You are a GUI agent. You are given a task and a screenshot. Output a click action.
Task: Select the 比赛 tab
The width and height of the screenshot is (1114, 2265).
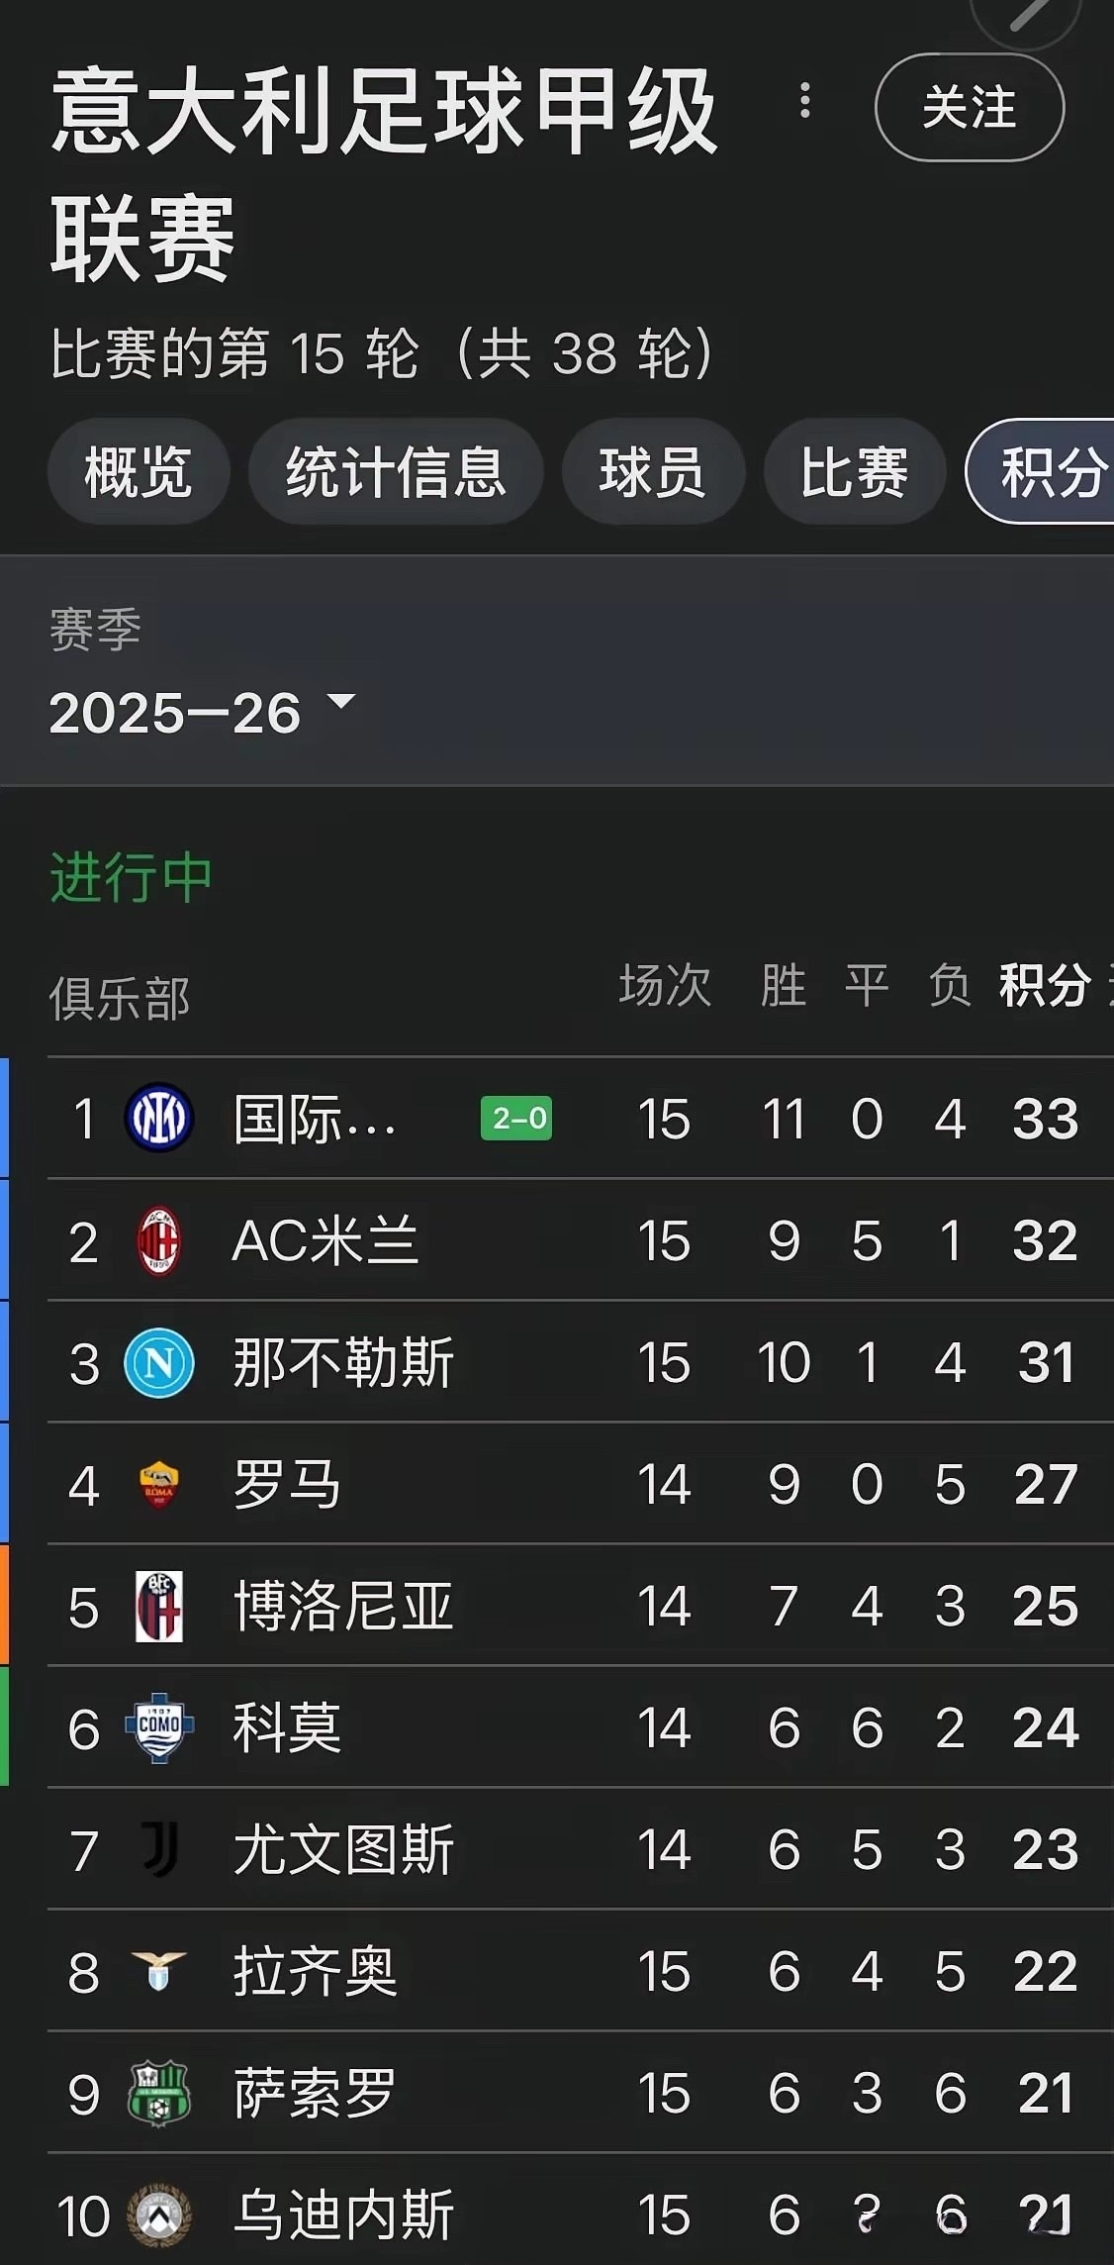click(855, 471)
